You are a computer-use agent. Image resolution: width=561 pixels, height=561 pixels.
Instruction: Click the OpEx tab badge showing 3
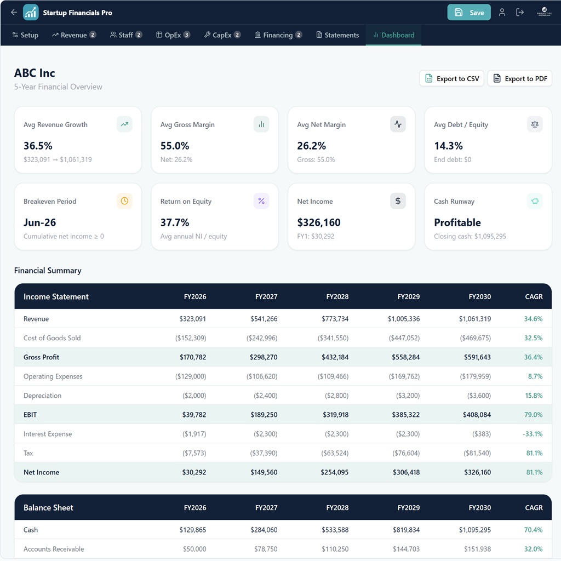tap(187, 35)
